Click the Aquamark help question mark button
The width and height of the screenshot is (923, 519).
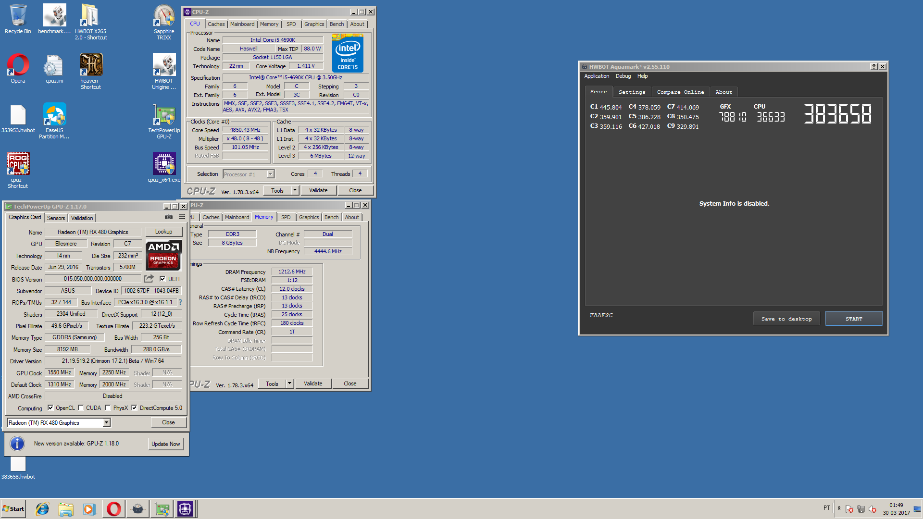pyautogui.click(x=873, y=67)
